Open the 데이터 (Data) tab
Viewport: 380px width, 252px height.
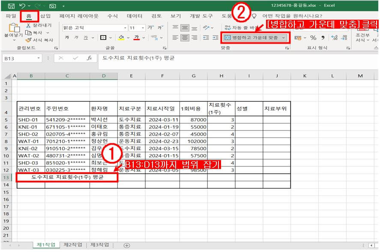[x=135, y=16]
